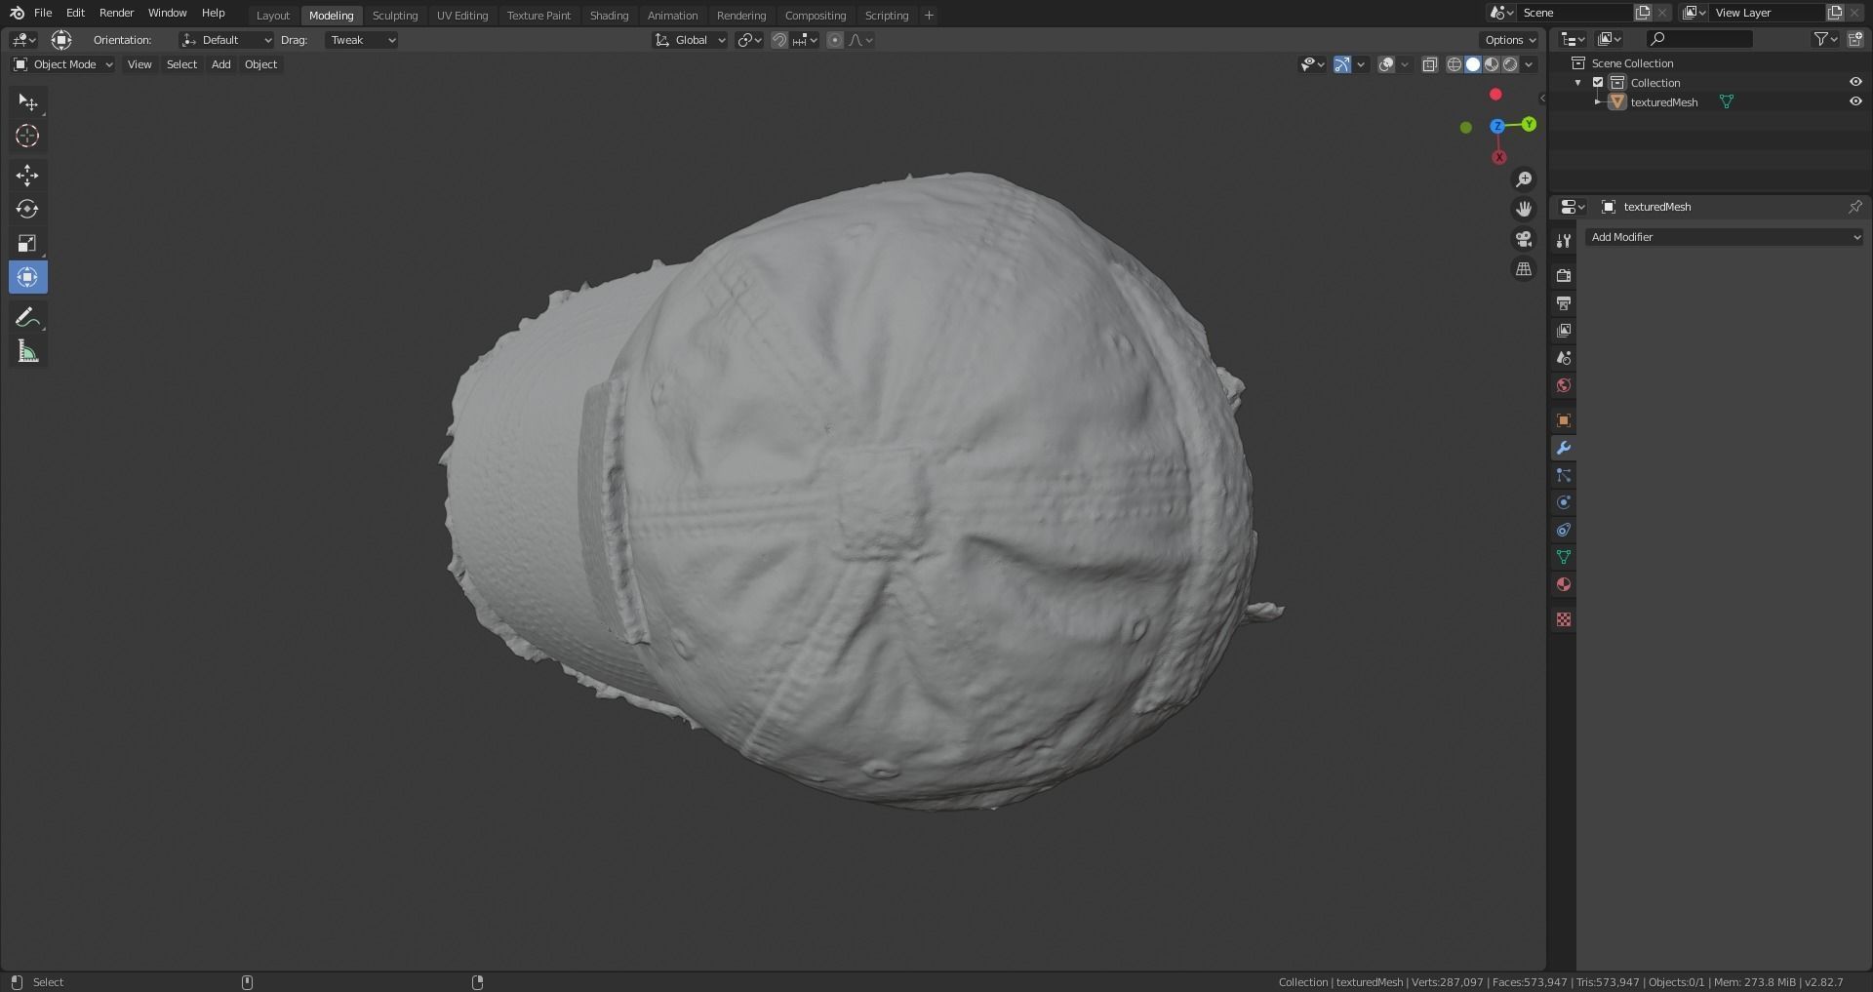This screenshot has width=1873, height=992.
Task: Open the Render menu in the top bar
Action: point(116,13)
